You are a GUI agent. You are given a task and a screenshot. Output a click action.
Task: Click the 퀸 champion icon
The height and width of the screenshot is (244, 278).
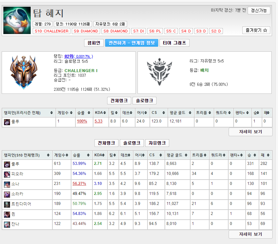(7, 214)
